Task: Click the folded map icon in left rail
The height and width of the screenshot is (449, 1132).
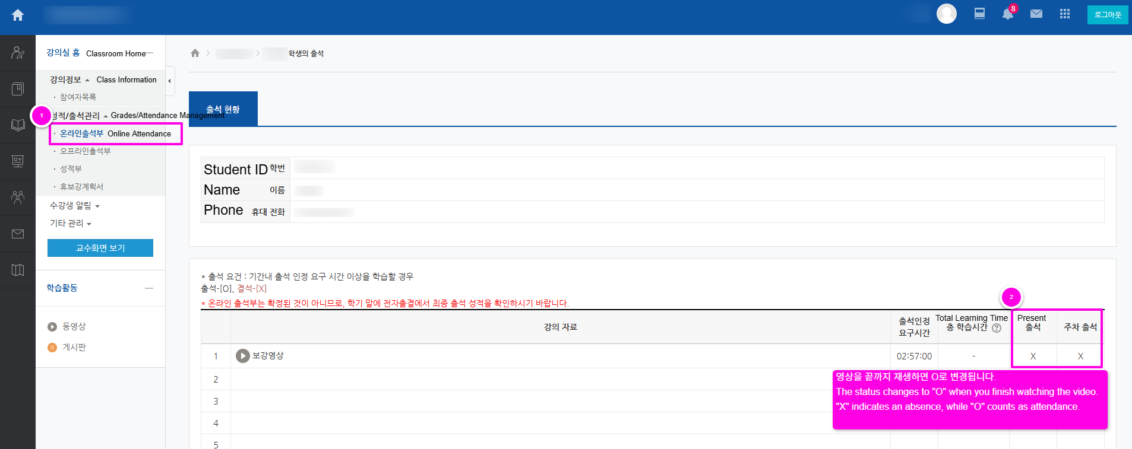Action: pyautogui.click(x=18, y=270)
